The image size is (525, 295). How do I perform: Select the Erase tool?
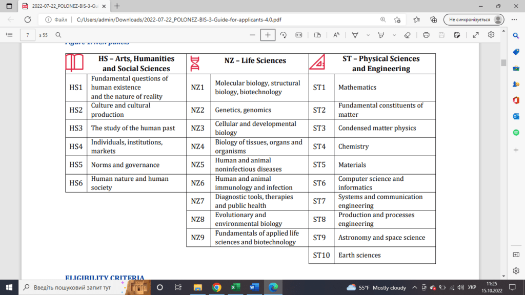click(408, 35)
